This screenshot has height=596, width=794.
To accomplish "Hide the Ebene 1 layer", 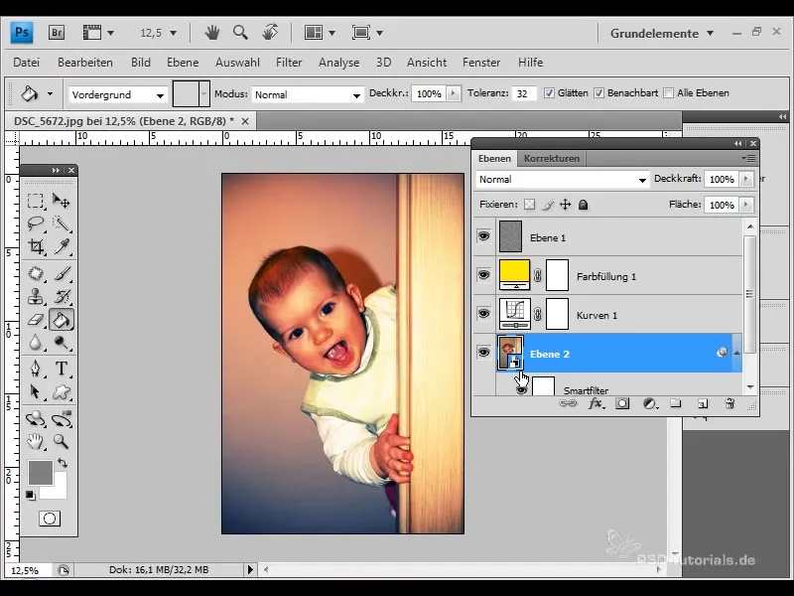I will point(483,236).
